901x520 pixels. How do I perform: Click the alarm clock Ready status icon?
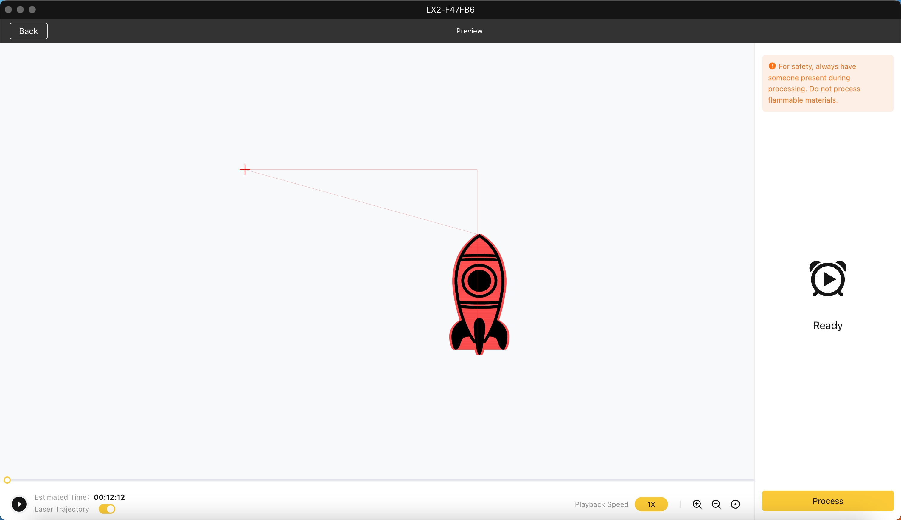[x=827, y=278]
